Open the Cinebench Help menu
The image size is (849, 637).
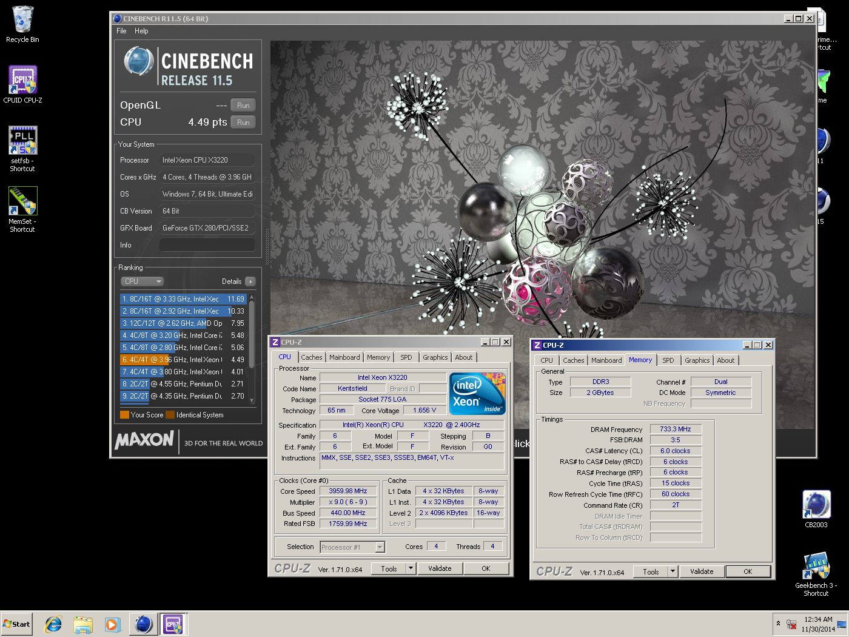141,31
